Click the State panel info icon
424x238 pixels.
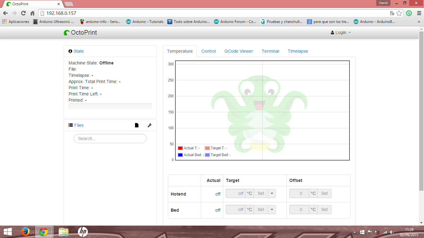coord(70,51)
